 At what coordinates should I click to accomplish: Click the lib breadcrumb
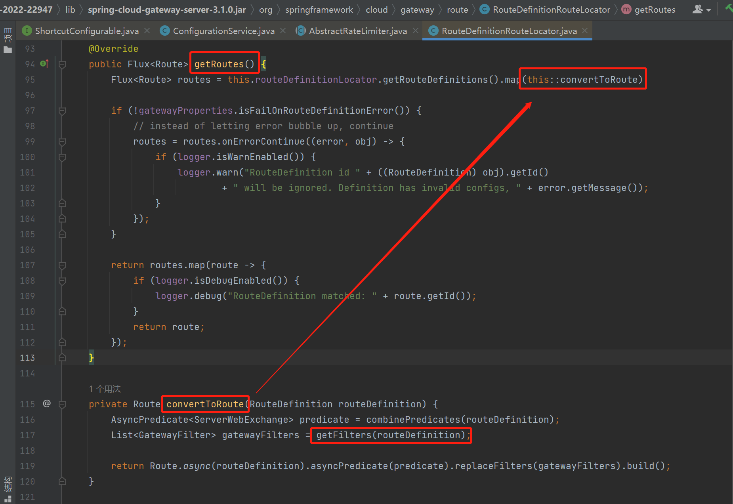[70, 10]
